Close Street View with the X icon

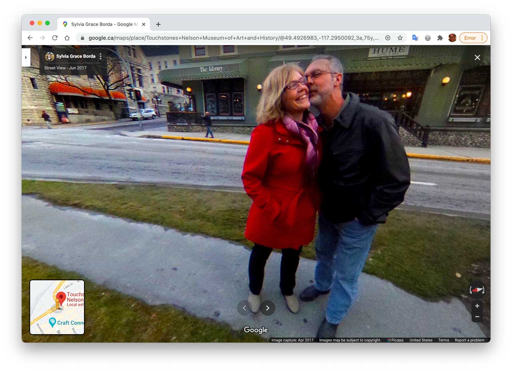pos(477,58)
